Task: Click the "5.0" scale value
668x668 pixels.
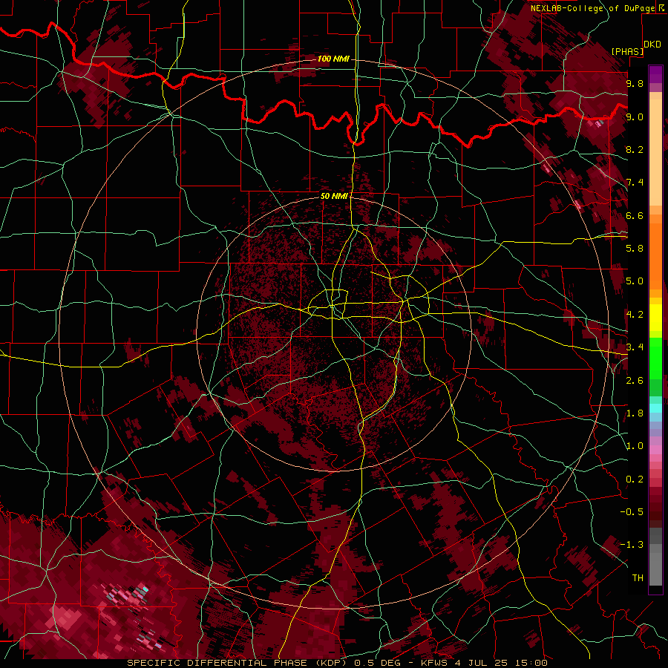Action: tap(635, 281)
